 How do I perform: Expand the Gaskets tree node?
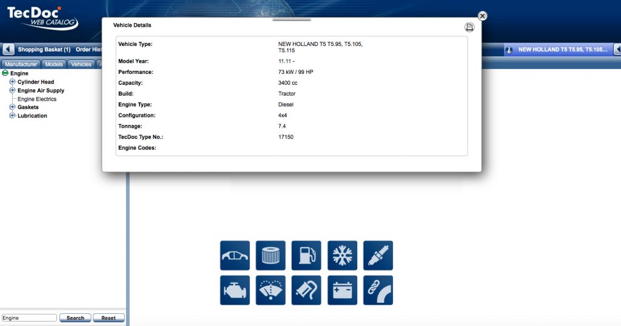pyautogui.click(x=12, y=107)
